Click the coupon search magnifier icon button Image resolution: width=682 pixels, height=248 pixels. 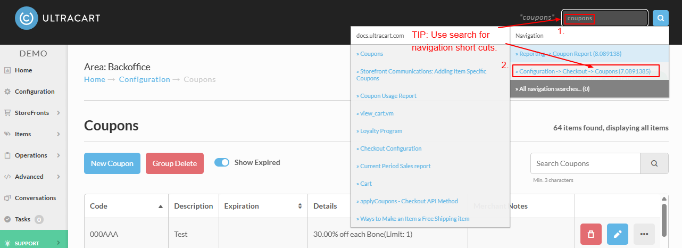coord(654,163)
